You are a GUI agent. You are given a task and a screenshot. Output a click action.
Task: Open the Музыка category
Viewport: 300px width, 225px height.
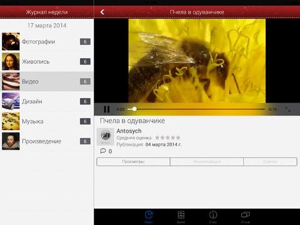(47, 121)
